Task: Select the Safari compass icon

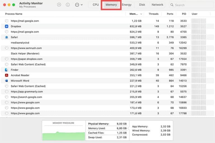Action: tap(7, 37)
